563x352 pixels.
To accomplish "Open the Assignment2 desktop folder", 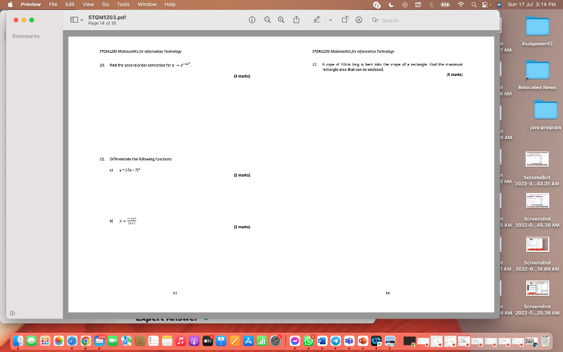I will (537, 27).
